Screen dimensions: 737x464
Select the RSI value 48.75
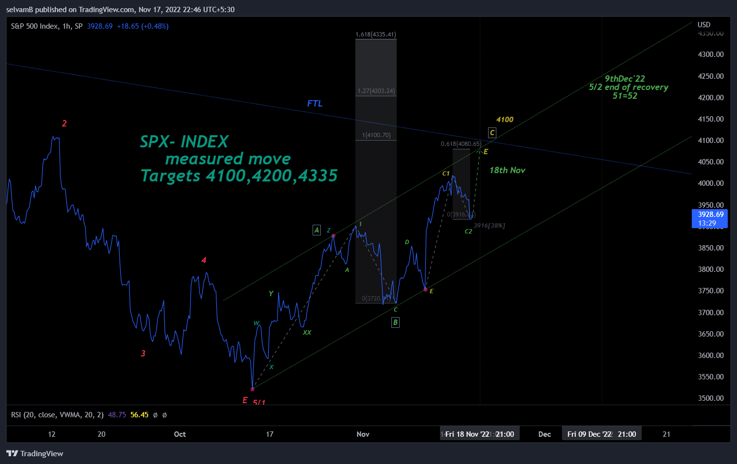117,415
